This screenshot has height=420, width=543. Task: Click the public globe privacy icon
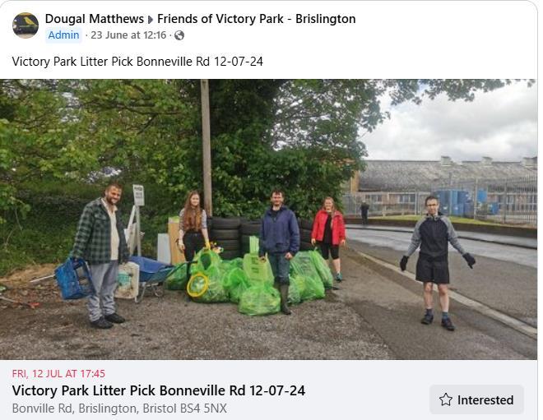point(179,35)
